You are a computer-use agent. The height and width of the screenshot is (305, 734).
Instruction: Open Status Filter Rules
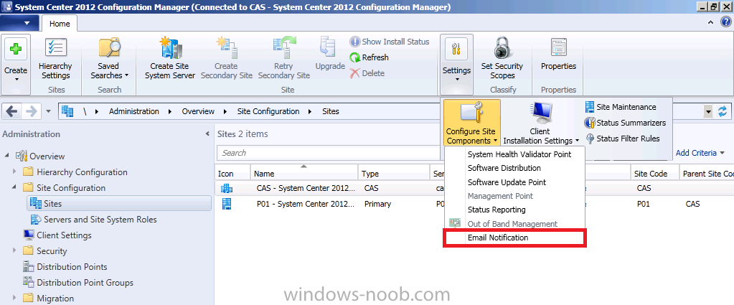(622, 139)
